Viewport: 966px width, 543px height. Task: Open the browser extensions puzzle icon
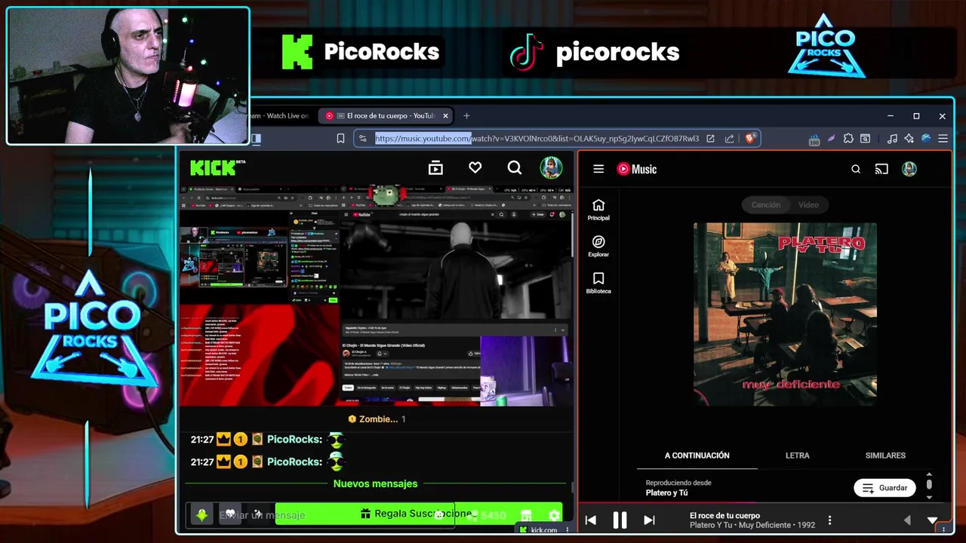click(848, 139)
